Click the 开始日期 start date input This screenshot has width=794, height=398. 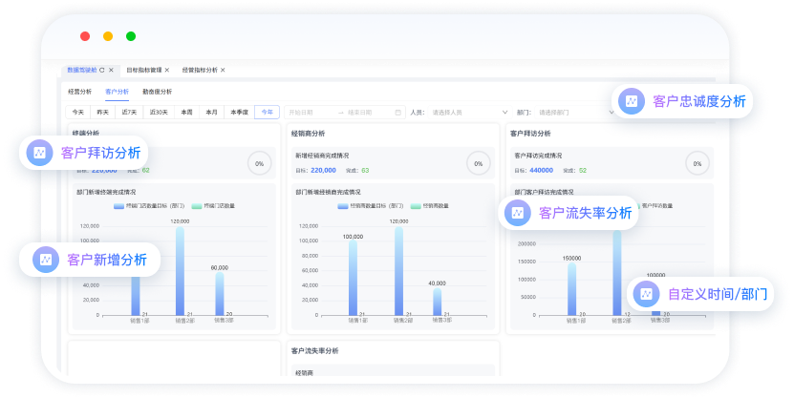[308, 112]
